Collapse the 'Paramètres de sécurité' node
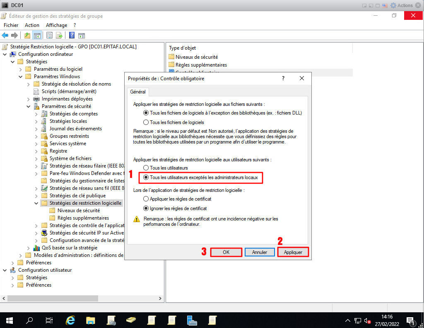The height and width of the screenshot is (328, 424). click(29, 106)
